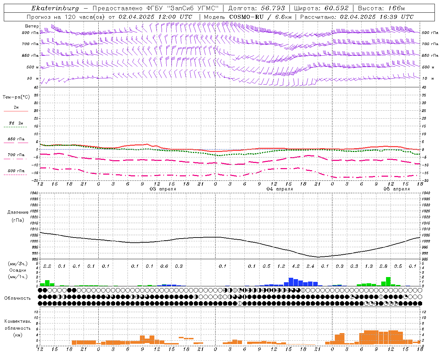Click the pink dash-dot sample under "500 гПа" legend
Screen dimensions: 440x352
click(15, 175)
